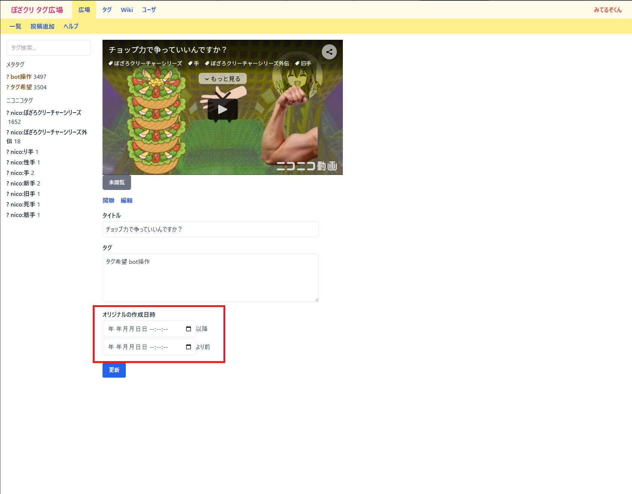Open the 広場 tab
632x494 pixels.
coord(84,10)
